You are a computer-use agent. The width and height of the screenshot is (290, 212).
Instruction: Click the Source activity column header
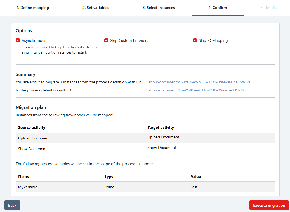pyautogui.click(x=32, y=127)
